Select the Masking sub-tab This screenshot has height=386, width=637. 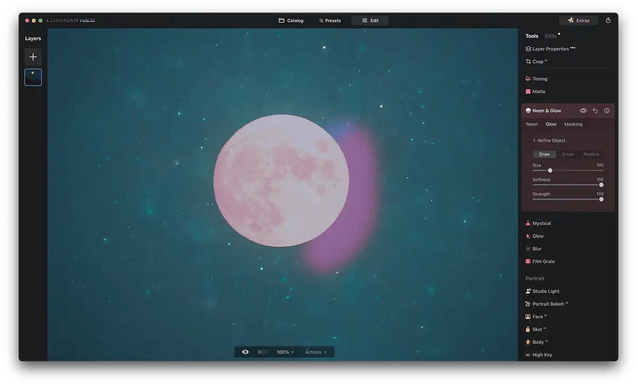(573, 124)
